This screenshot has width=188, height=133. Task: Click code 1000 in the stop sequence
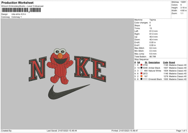[166, 79]
